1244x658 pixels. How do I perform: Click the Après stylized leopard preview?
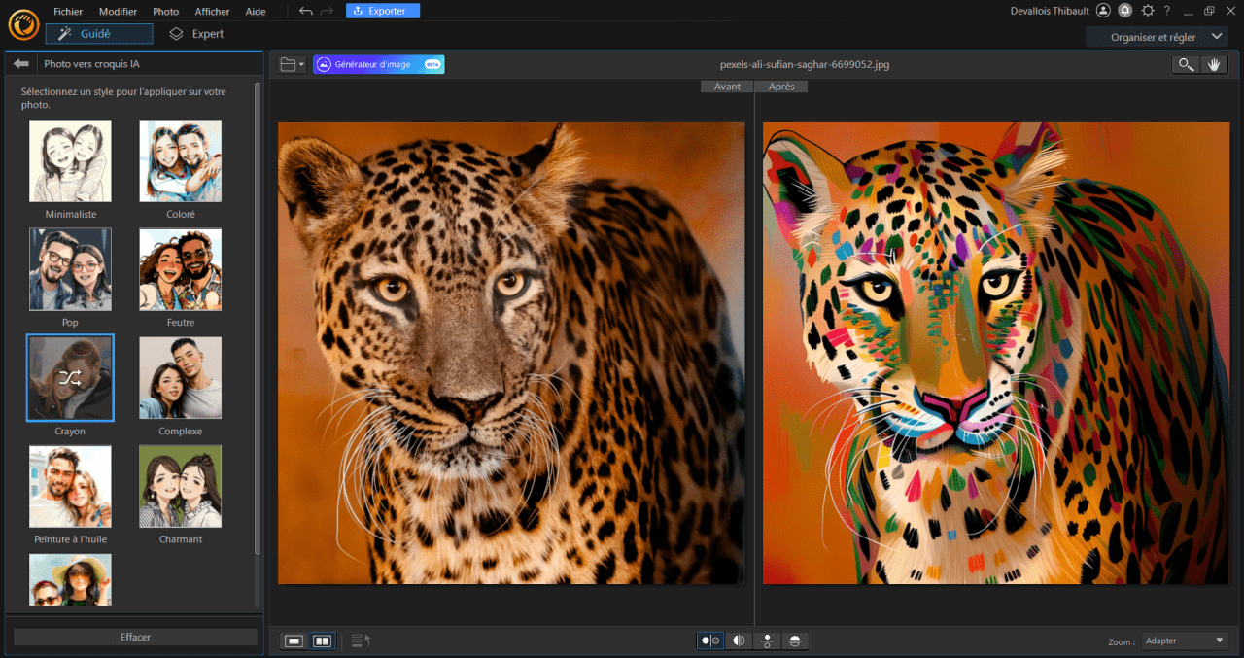coord(996,353)
